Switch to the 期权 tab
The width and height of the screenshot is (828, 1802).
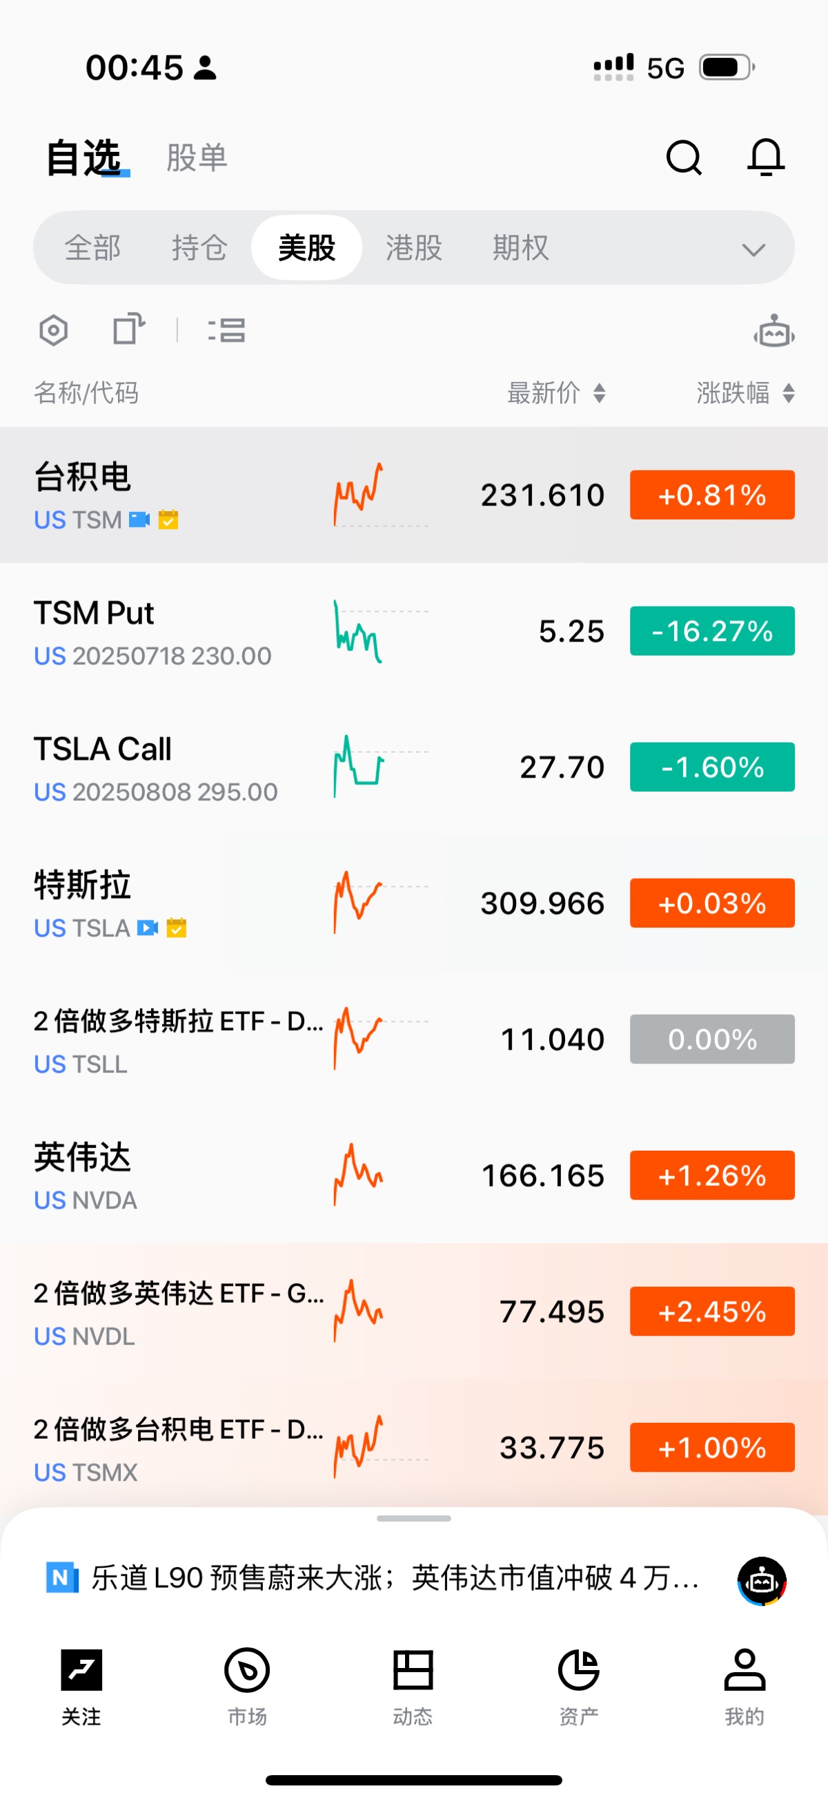click(520, 249)
